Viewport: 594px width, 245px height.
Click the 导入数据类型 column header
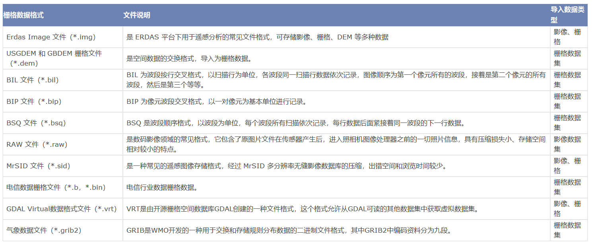(569, 15)
